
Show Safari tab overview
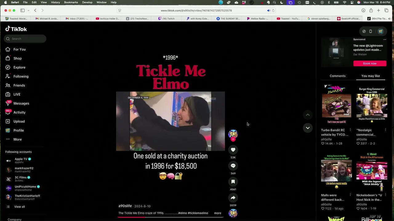[x=386, y=10]
